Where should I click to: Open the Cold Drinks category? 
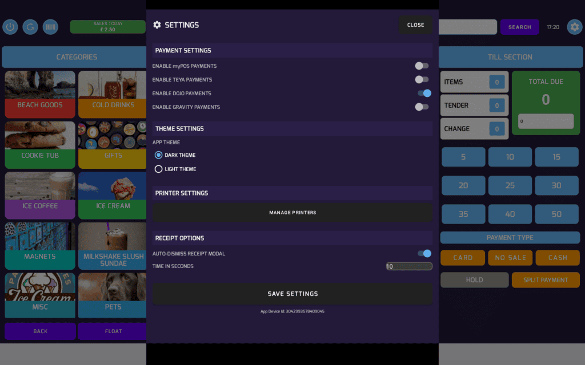click(x=113, y=94)
